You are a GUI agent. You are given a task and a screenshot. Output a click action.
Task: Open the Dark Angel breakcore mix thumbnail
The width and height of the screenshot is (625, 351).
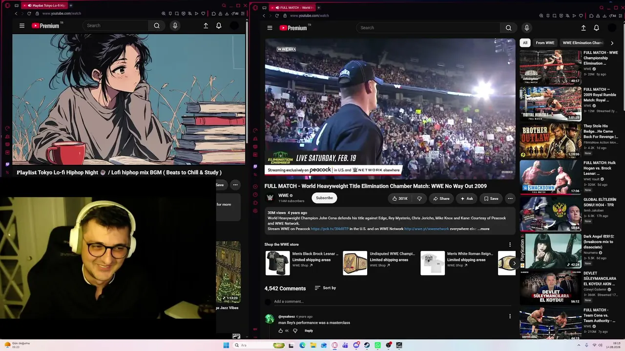(550, 251)
